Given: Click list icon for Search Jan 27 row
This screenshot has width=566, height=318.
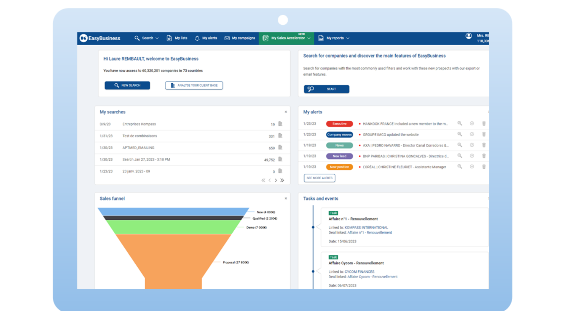Looking at the screenshot, I should click(x=280, y=159).
